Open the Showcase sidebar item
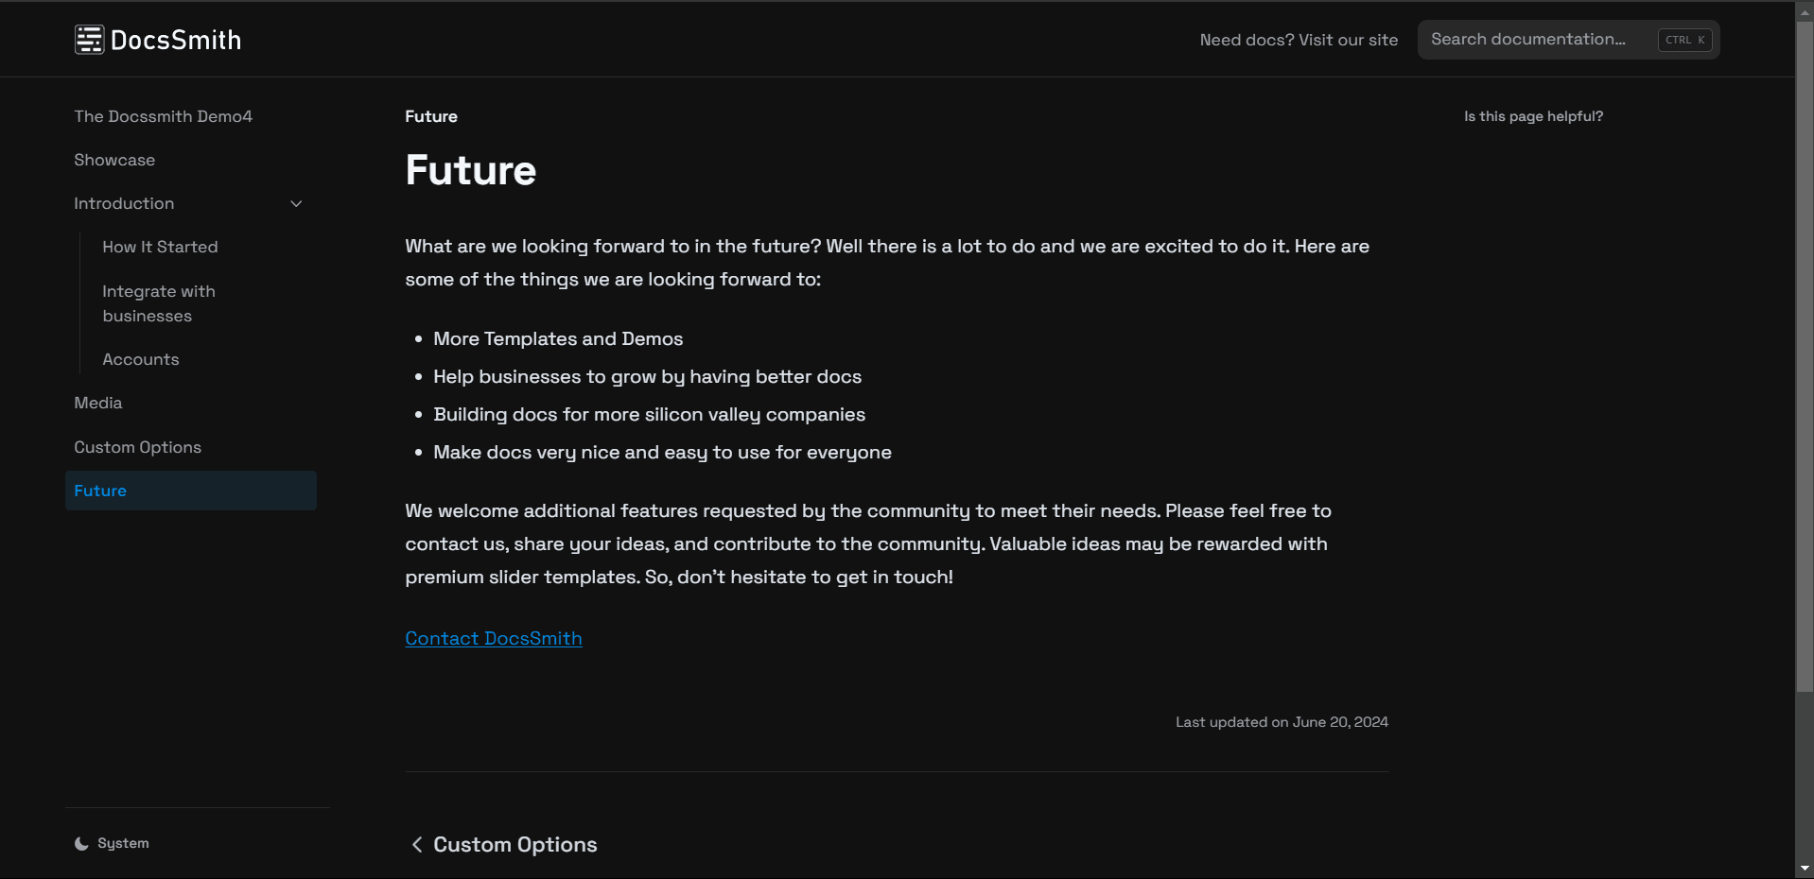This screenshot has width=1814, height=879. click(114, 161)
